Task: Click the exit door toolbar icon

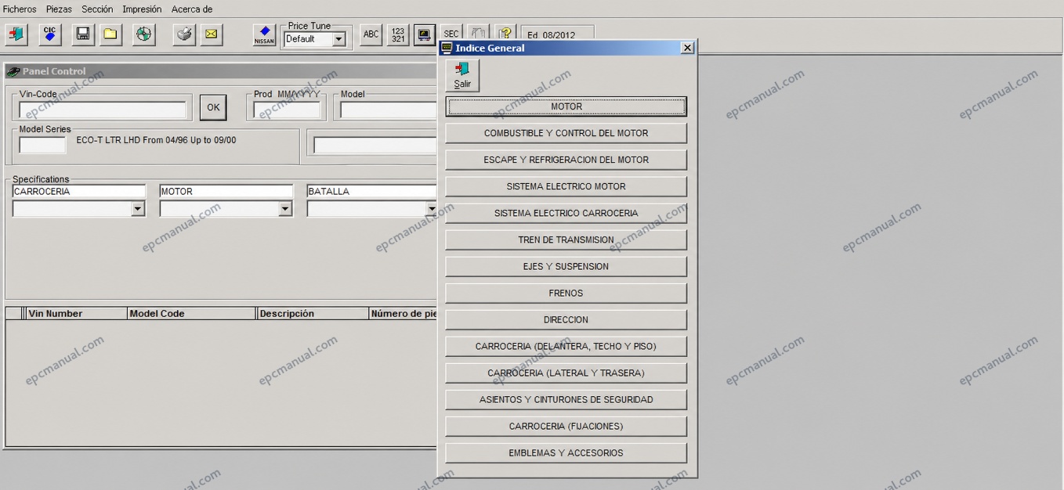Action: click(x=16, y=34)
